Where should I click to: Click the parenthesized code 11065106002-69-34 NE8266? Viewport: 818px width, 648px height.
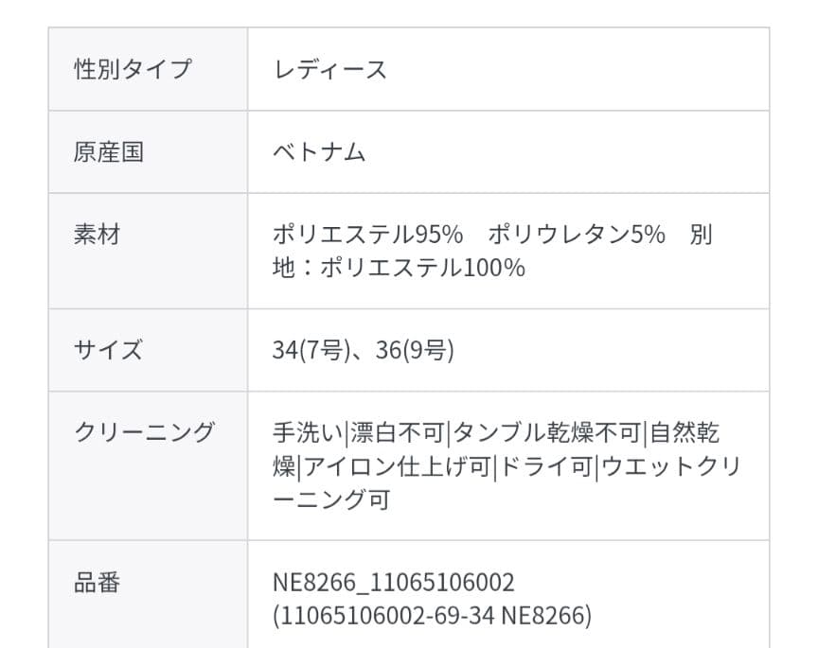coord(432,616)
